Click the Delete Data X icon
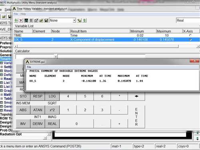The image size is (200, 150). coord(21,20)
